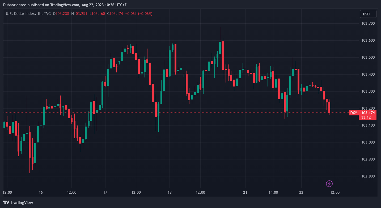Click the 102.800 price axis label
Screen dimensions: 381x208
coord(368,176)
